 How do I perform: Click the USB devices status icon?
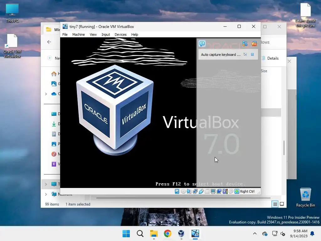click(x=201, y=191)
